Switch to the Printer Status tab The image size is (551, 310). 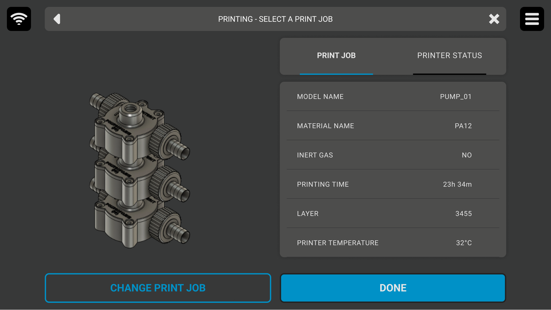[x=449, y=56]
